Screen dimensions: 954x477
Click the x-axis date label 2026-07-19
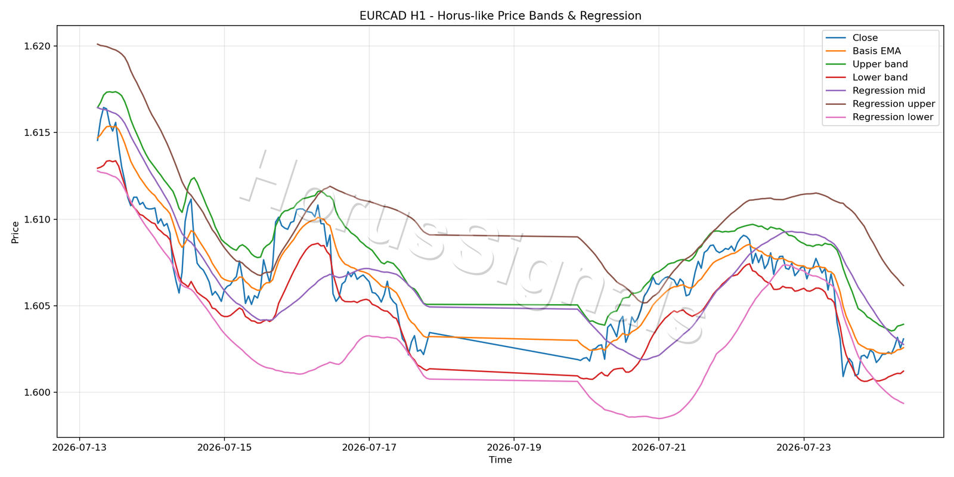pos(514,447)
